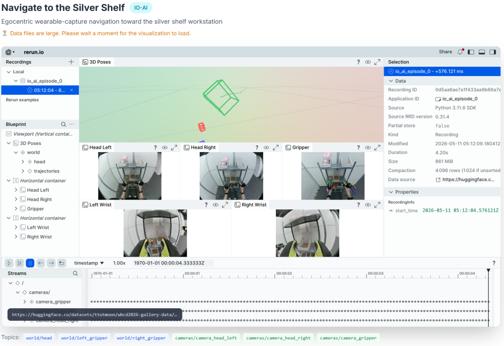Screen dimensions: 504x346
Task: Select the Left Wrist view tab
Action: [x=97, y=205]
